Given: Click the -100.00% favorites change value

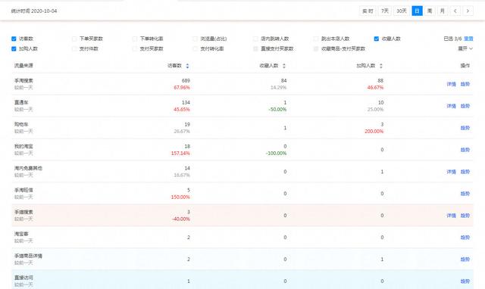Looking at the screenshot, I should [276, 154].
